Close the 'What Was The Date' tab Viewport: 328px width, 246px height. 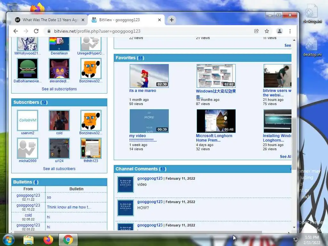(83, 20)
